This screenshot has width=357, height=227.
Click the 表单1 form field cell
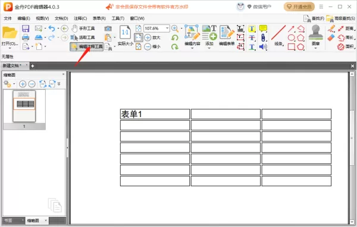155,114
